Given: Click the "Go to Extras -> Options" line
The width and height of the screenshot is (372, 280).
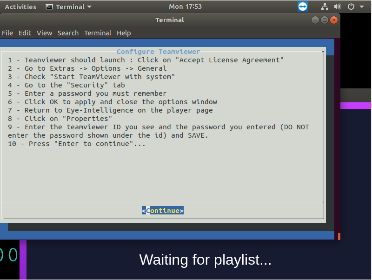Looking at the screenshot, I should point(87,68).
